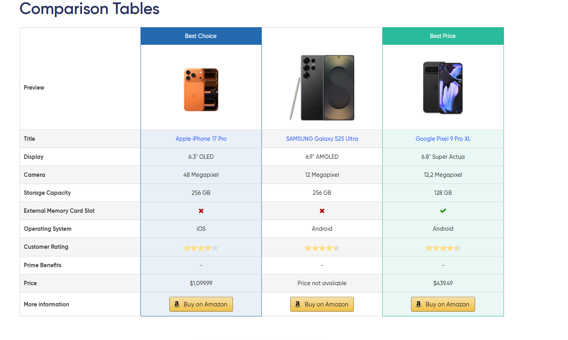Click red X icon in iPhone memory slot row
Viewport: 568px width, 340px height.
(x=201, y=211)
